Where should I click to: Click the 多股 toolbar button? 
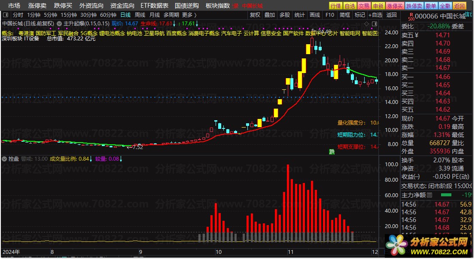pyautogui.click(x=284, y=15)
